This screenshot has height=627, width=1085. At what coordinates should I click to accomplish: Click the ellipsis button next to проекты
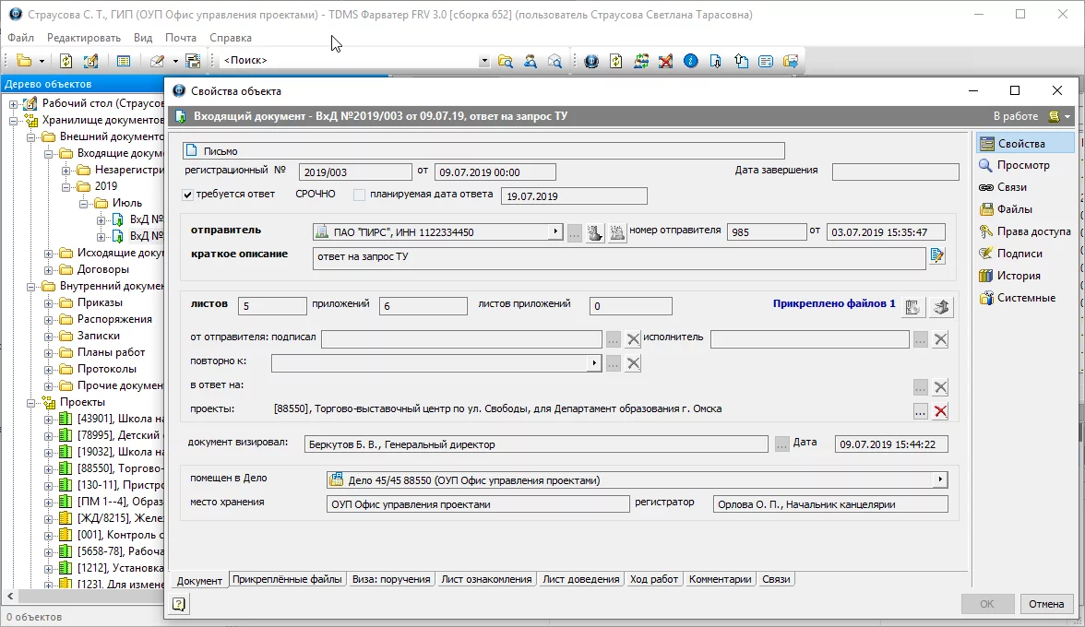(x=920, y=411)
